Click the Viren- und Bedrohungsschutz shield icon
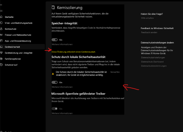183x132 pixels. tap(1, 23)
